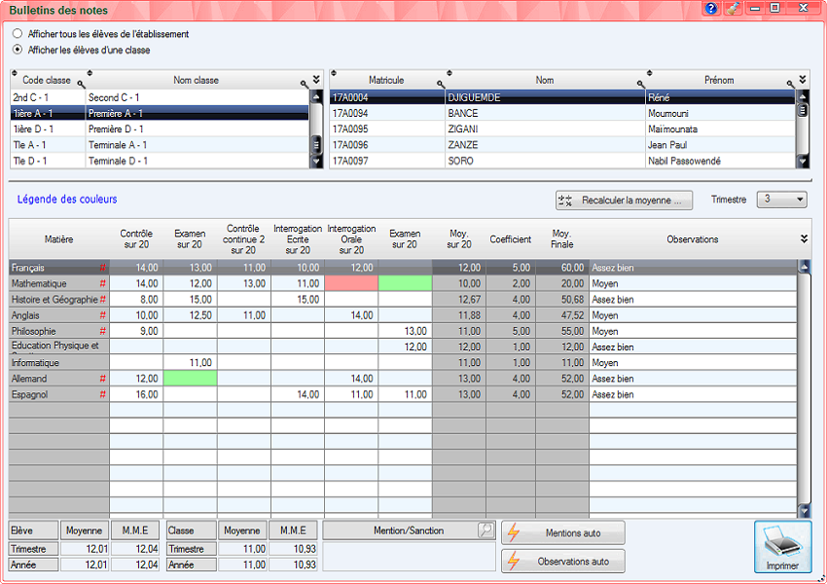This screenshot has width=827, height=584.
Task: Select the Français subject row
Action: click(403, 268)
